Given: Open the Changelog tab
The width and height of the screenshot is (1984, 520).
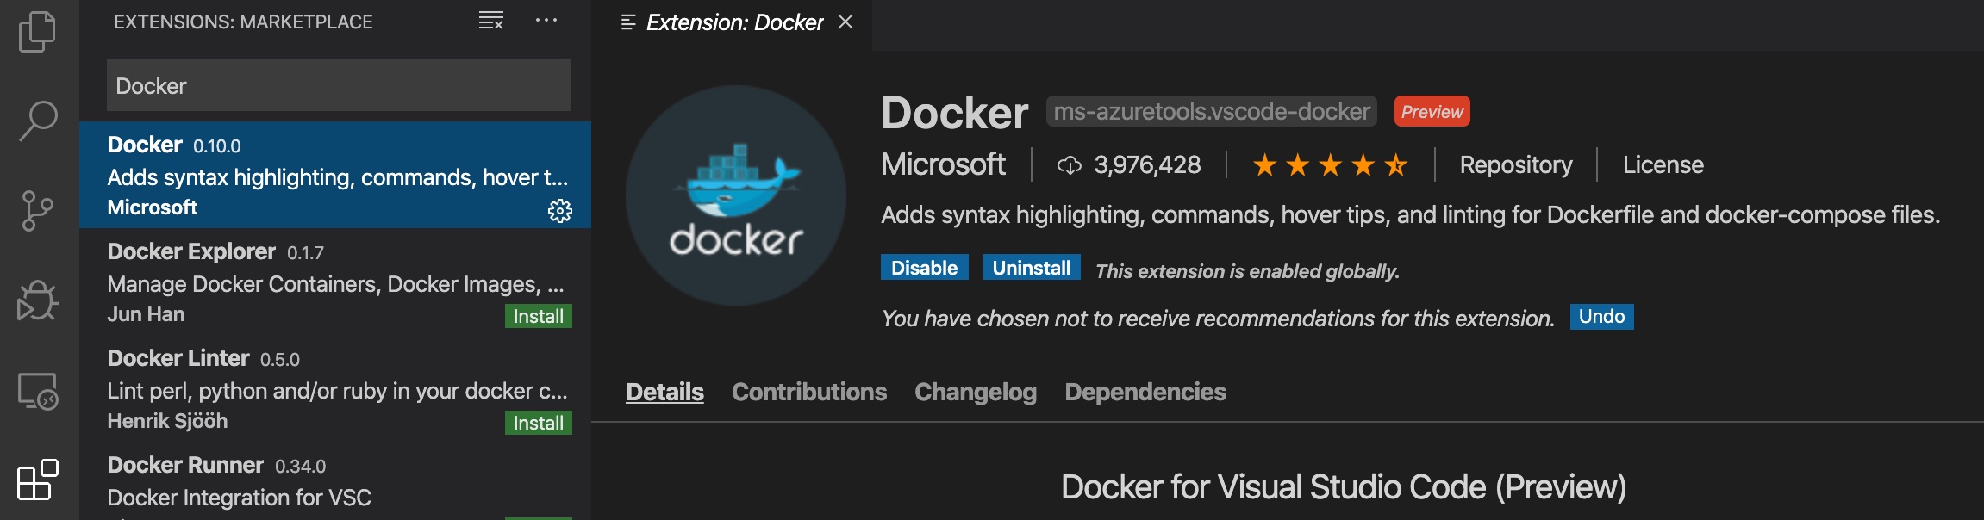Looking at the screenshot, I should tap(975, 392).
